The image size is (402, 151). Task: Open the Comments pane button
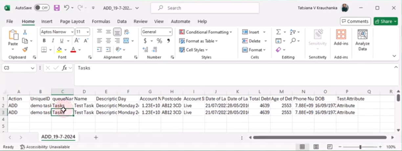[x=355, y=21]
